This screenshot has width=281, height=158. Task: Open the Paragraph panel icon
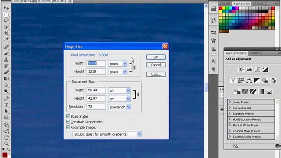pyautogui.click(x=213, y=69)
